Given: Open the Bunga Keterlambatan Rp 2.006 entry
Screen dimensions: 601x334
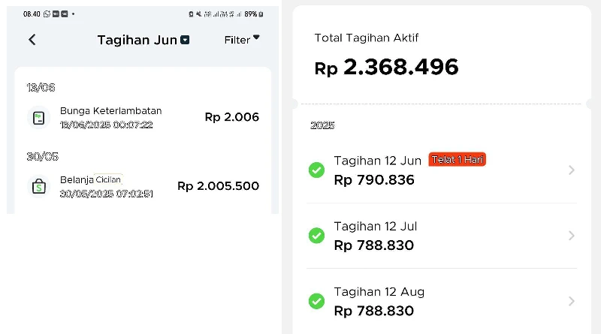Looking at the screenshot, I should click(143, 118).
